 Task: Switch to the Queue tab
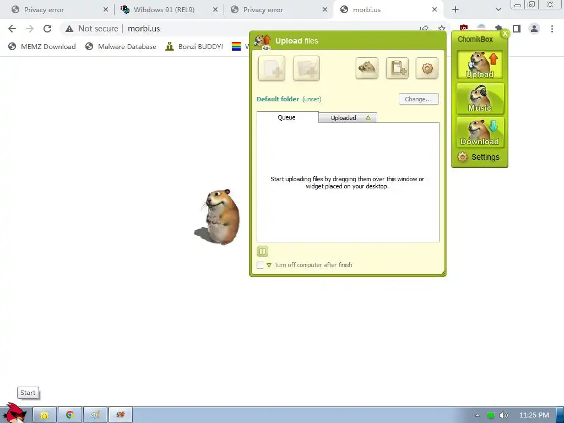coord(288,117)
